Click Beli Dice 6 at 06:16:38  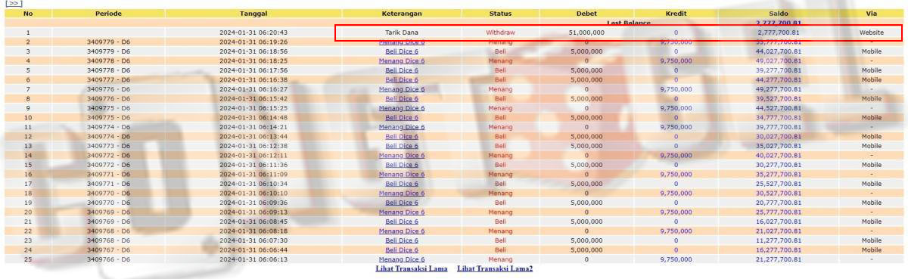402,79
